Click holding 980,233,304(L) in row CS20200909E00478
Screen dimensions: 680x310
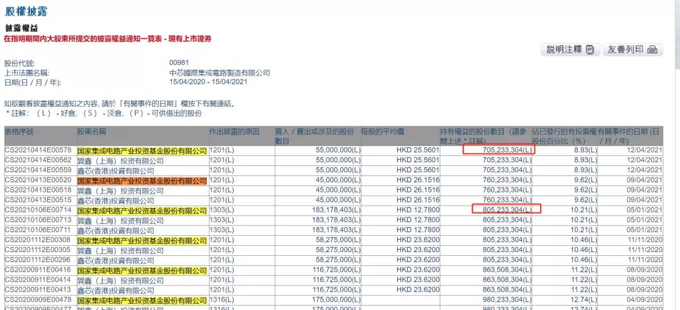pyautogui.click(x=507, y=299)
